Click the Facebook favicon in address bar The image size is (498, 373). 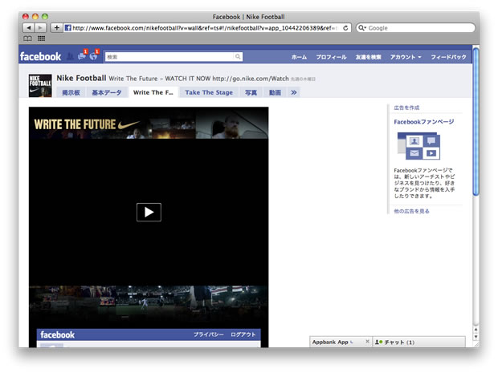click(x=67, y=28)
